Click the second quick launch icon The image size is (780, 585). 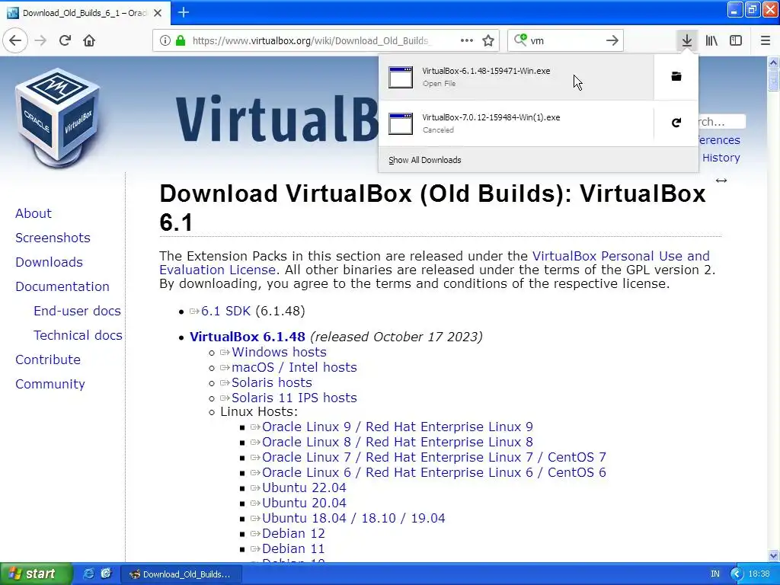pyautogui.click(x=106, y=574)
